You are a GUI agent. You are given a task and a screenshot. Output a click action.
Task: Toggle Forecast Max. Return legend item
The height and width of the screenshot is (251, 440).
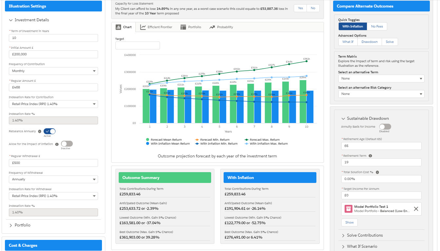pos(262,140)
